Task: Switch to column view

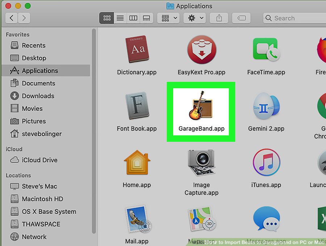Action: [133, 18]
